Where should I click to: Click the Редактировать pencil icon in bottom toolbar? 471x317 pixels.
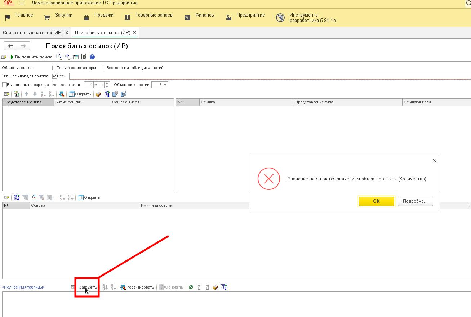(x=123, y=287)
